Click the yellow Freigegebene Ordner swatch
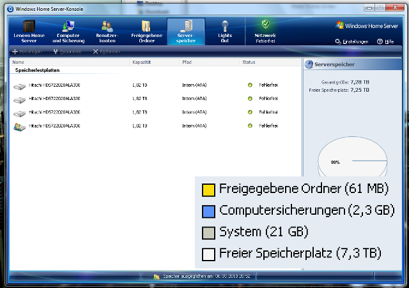The width and height of the screenshot is (409, 288). pos(208,190)
